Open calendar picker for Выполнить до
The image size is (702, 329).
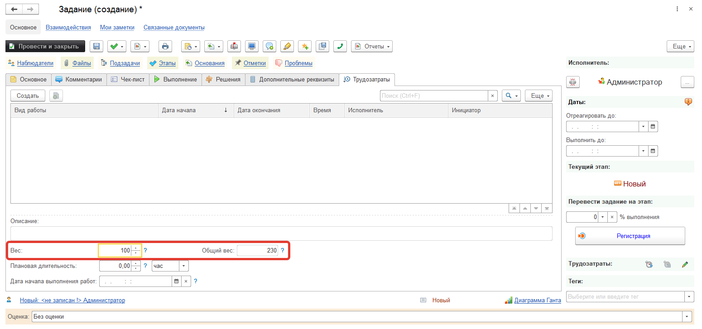653,151
